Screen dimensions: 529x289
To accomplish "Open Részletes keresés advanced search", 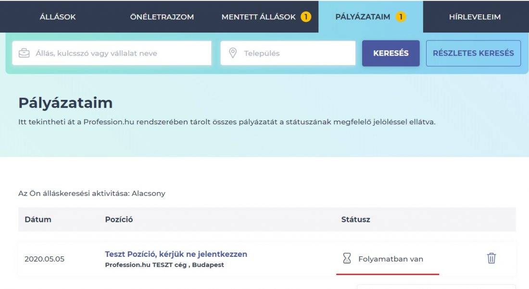I will tap(473, 53).
